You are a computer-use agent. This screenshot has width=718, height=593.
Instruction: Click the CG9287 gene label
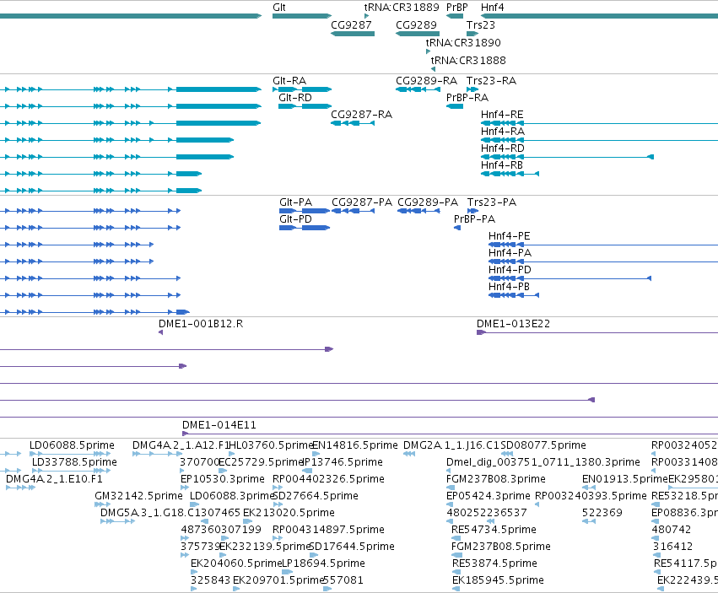[351, 24]
